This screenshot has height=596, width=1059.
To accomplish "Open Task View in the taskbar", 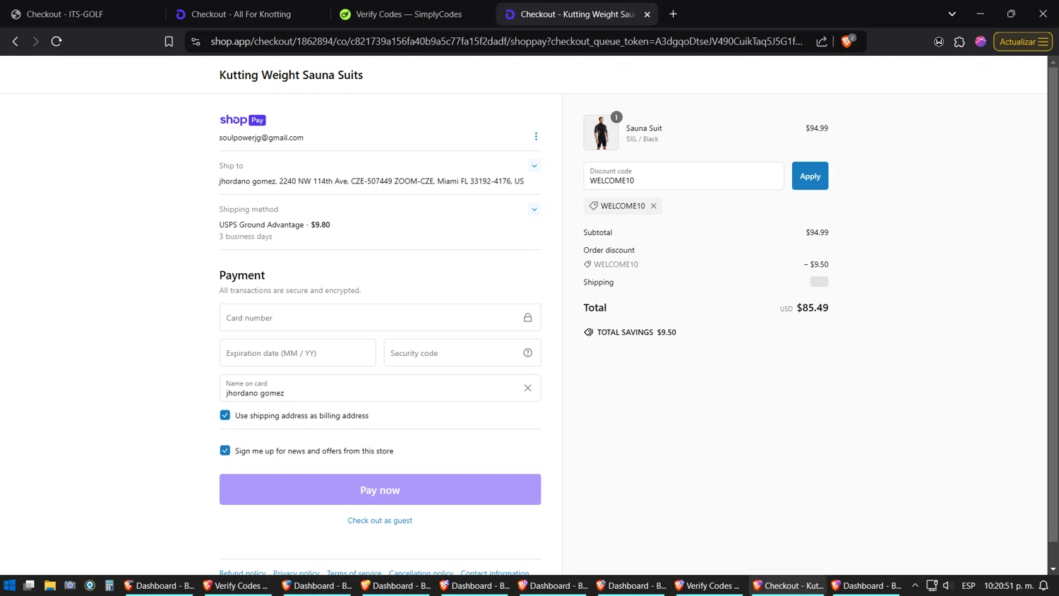I will coord(29,585).
